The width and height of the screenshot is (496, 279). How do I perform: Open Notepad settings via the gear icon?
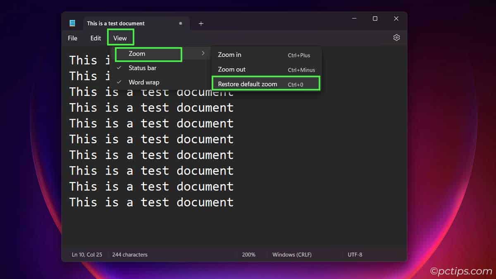point(396,37)
